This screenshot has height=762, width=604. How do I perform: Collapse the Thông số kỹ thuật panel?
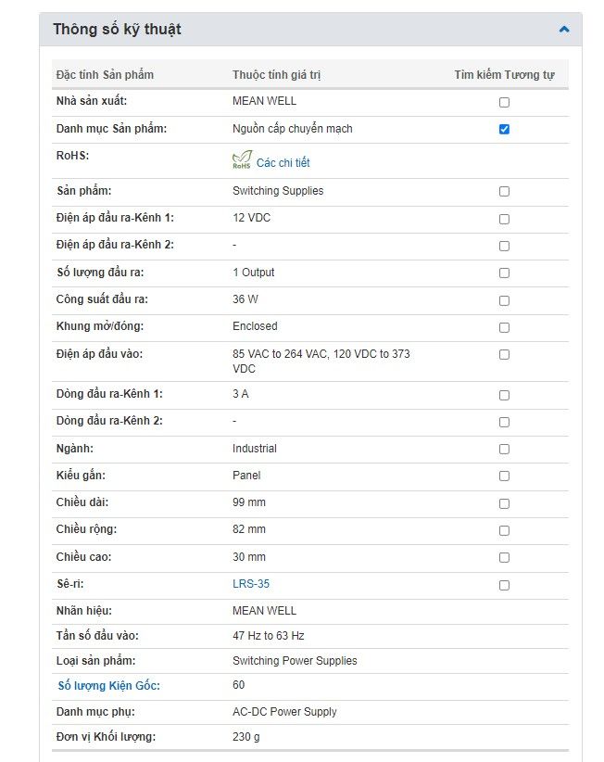pyautogui.click(x=564, y=30)
